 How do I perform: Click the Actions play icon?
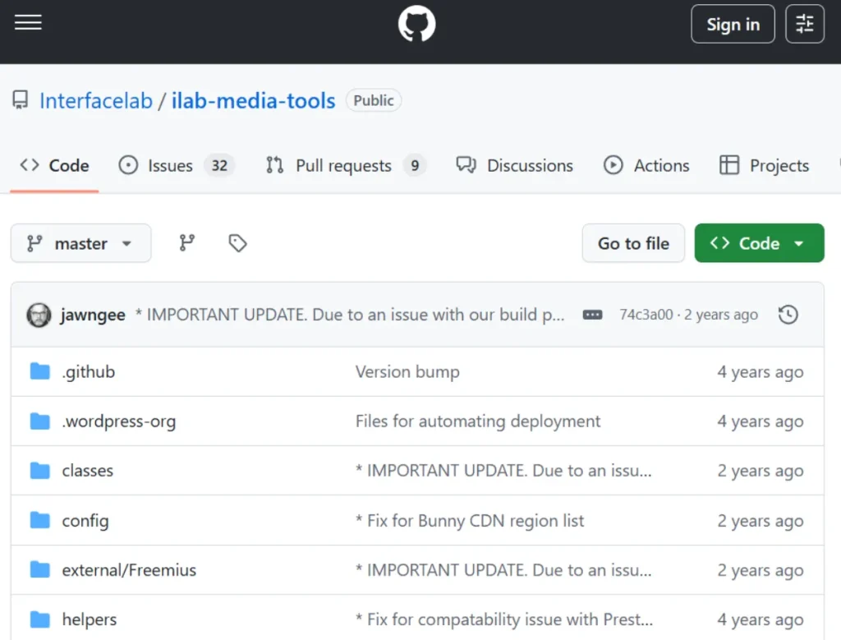point(613,164)
